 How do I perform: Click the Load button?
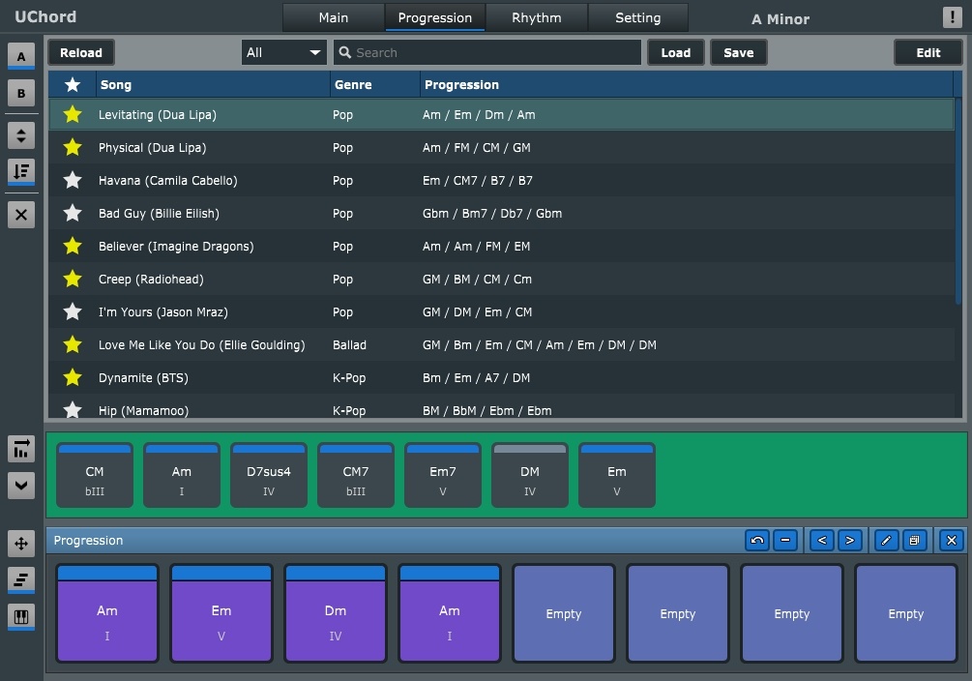pos(676,52)
